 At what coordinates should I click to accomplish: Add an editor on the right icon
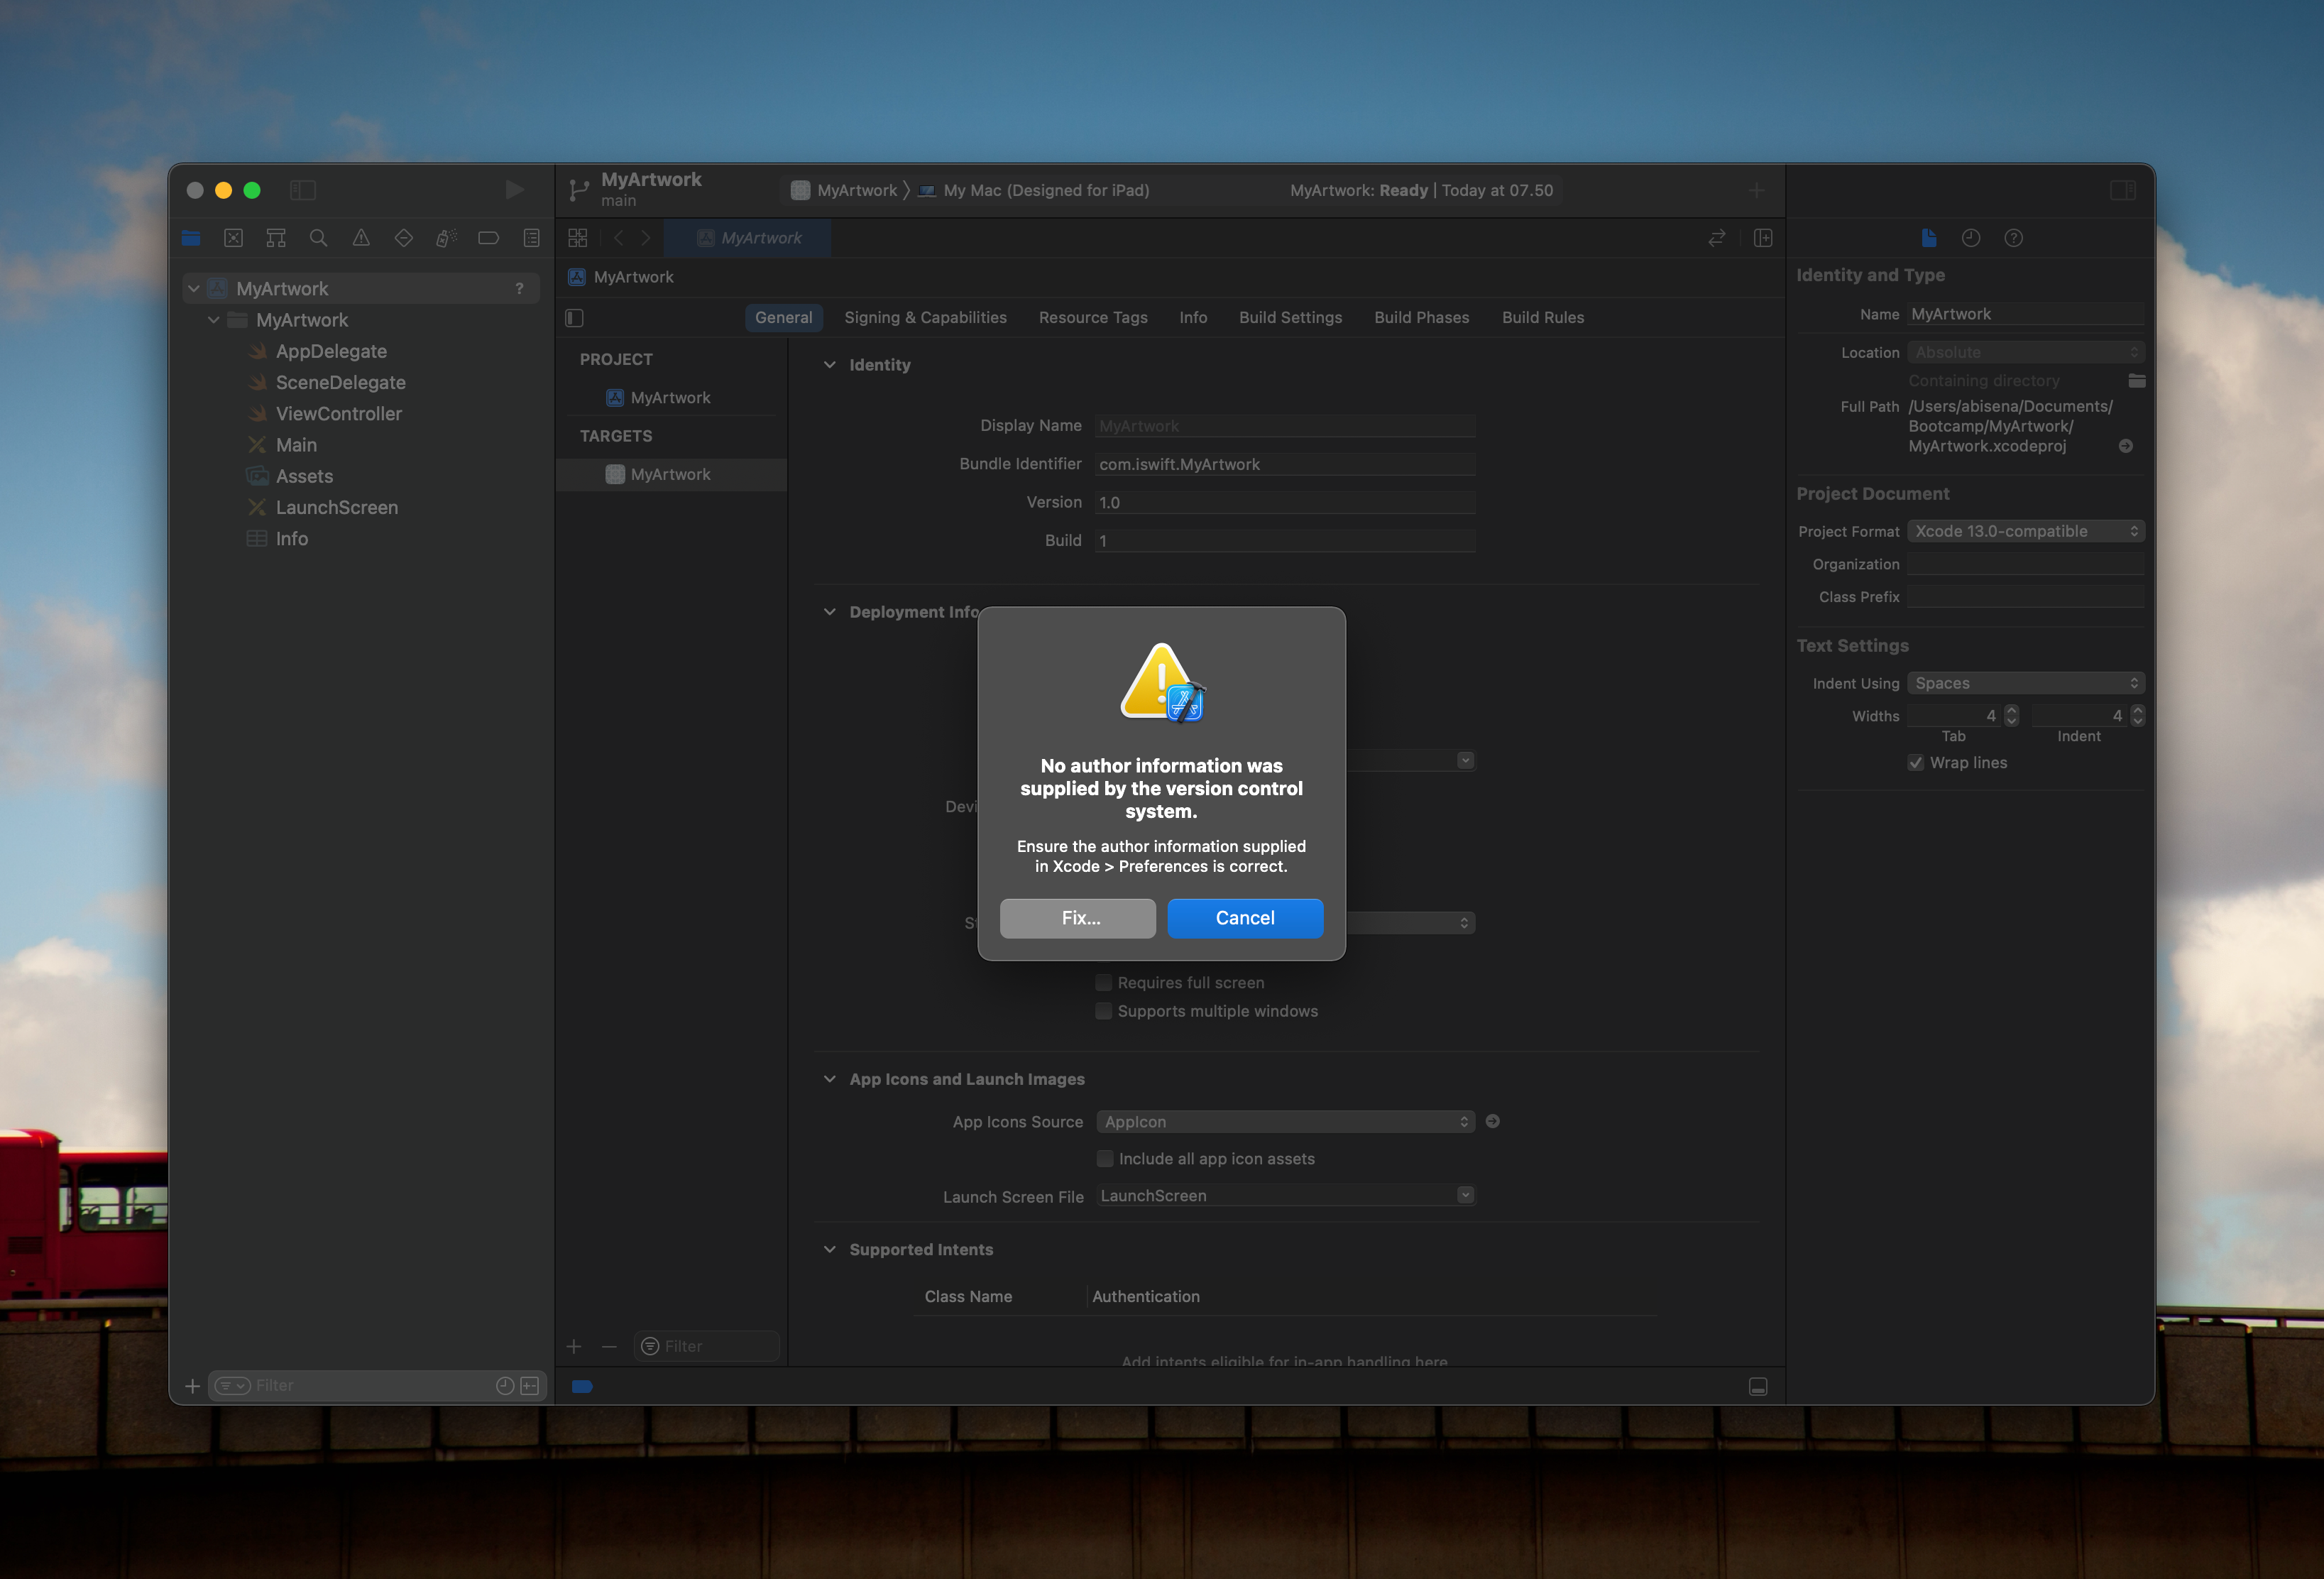tap(1763, 238)
